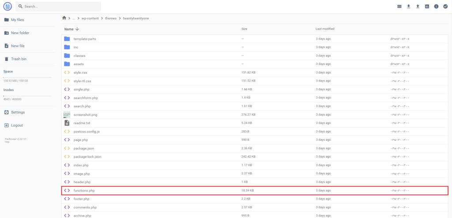This screenshot has width=452, height=218.
Task: Create a New file from sidebar
Action: point(18,46)
